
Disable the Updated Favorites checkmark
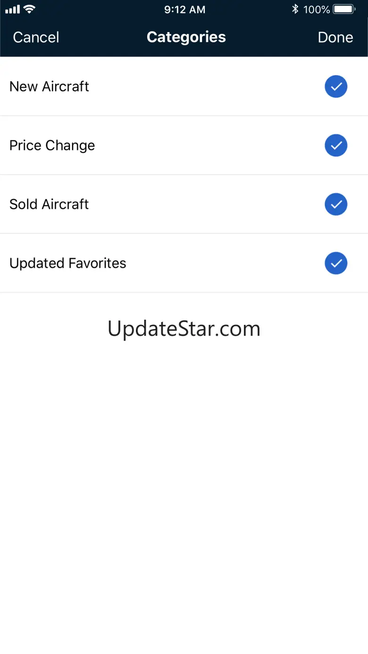(336, 264)
